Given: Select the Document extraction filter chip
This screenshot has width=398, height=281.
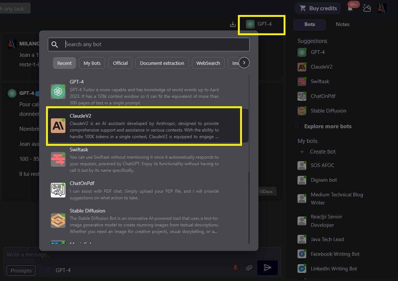Looking at the screenshot, I should pyautogui.click(x=162, y=63).
